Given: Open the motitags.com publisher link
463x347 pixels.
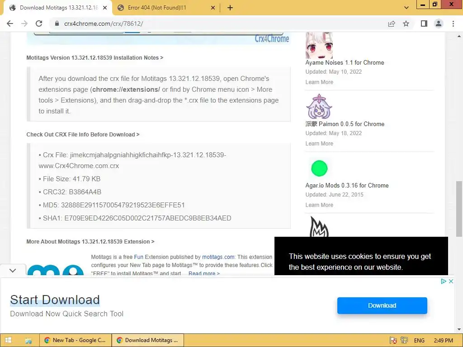Looking at the screenshot, I should pos(218,257).
